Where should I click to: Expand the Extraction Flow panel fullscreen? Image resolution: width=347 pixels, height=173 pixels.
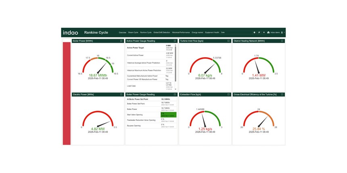[x=228, y=95]
